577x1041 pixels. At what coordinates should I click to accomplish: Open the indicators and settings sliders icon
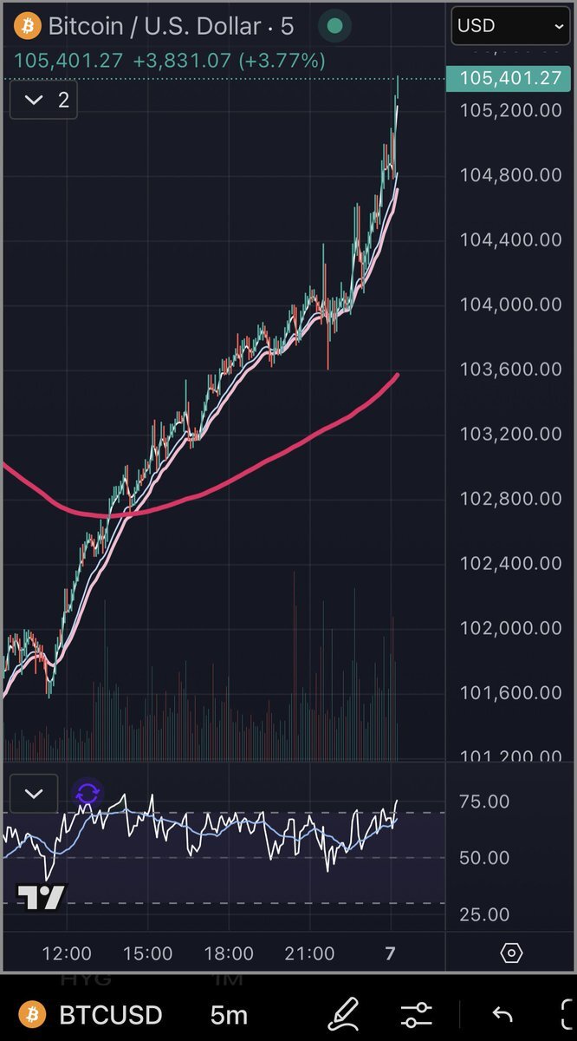pyautogui.click(x=417, y=1014)
